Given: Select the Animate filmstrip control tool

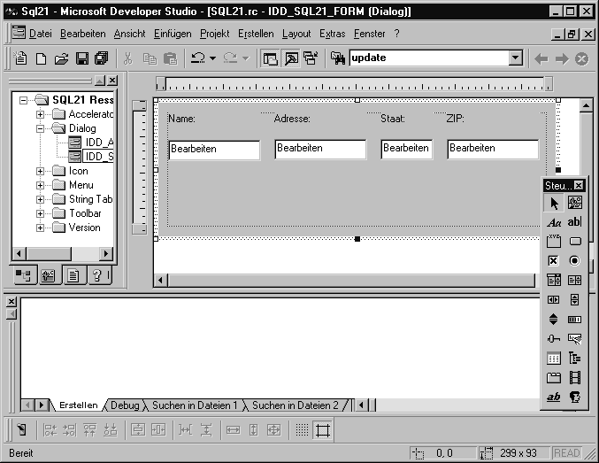Looking at the screenshot, I should [x=574, y=378].
